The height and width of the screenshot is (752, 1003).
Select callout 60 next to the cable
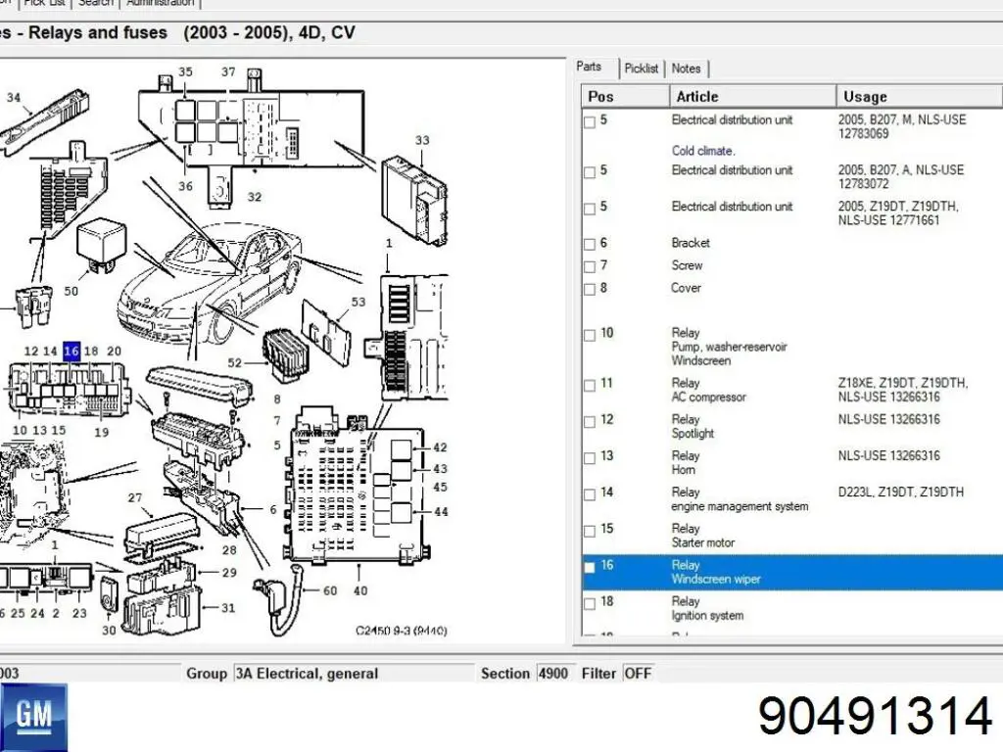click(330, 590)
